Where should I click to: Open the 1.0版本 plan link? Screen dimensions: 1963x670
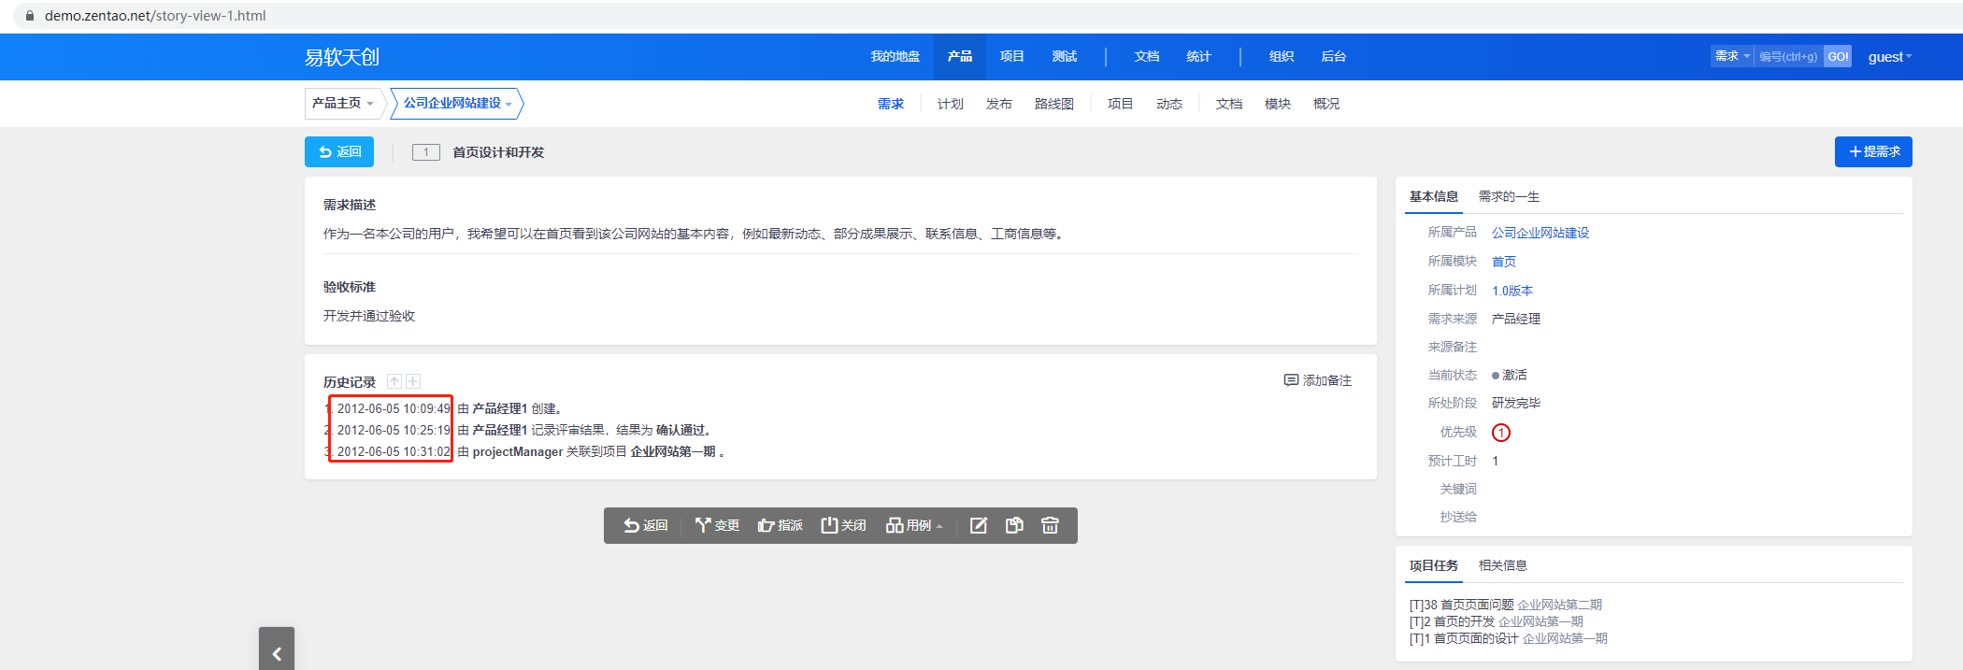pyautogui.click(x=1512, y=291)
